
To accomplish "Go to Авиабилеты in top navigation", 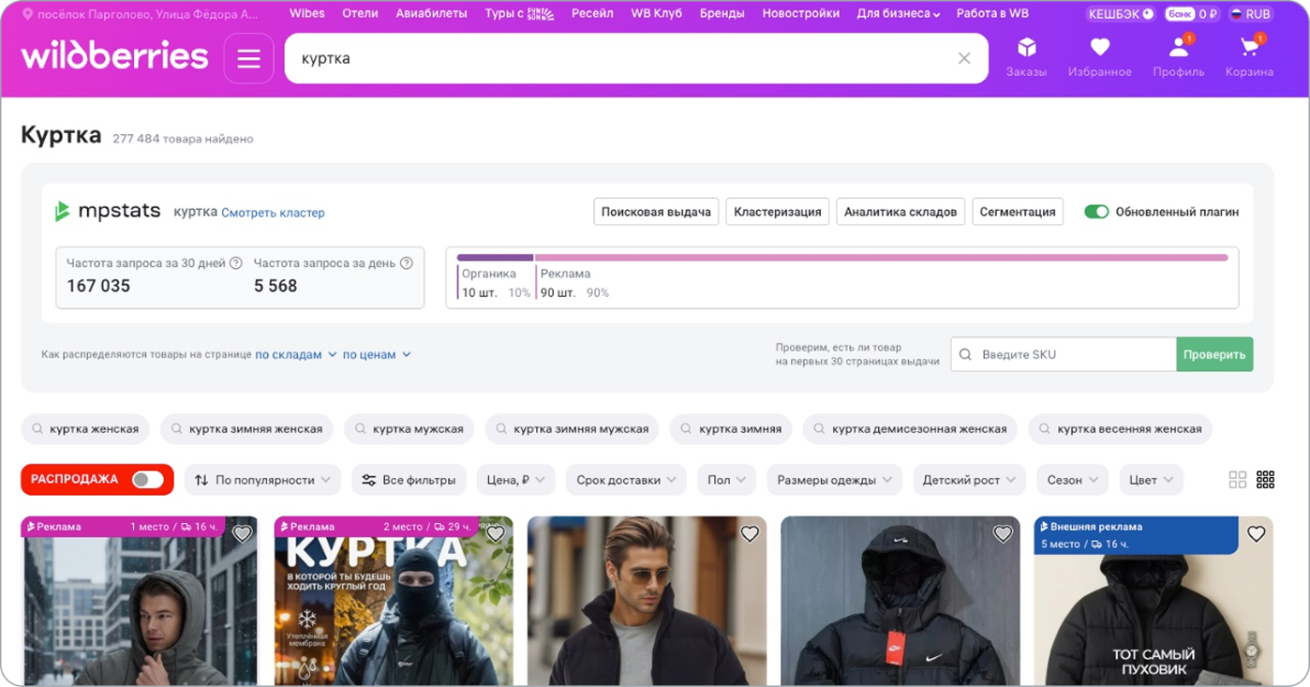I will (431, 14).
